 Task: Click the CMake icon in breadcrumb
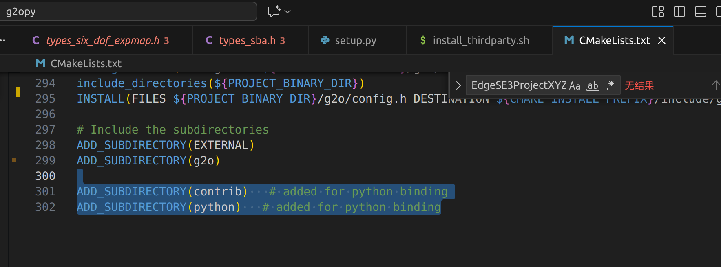click(41, 63)
